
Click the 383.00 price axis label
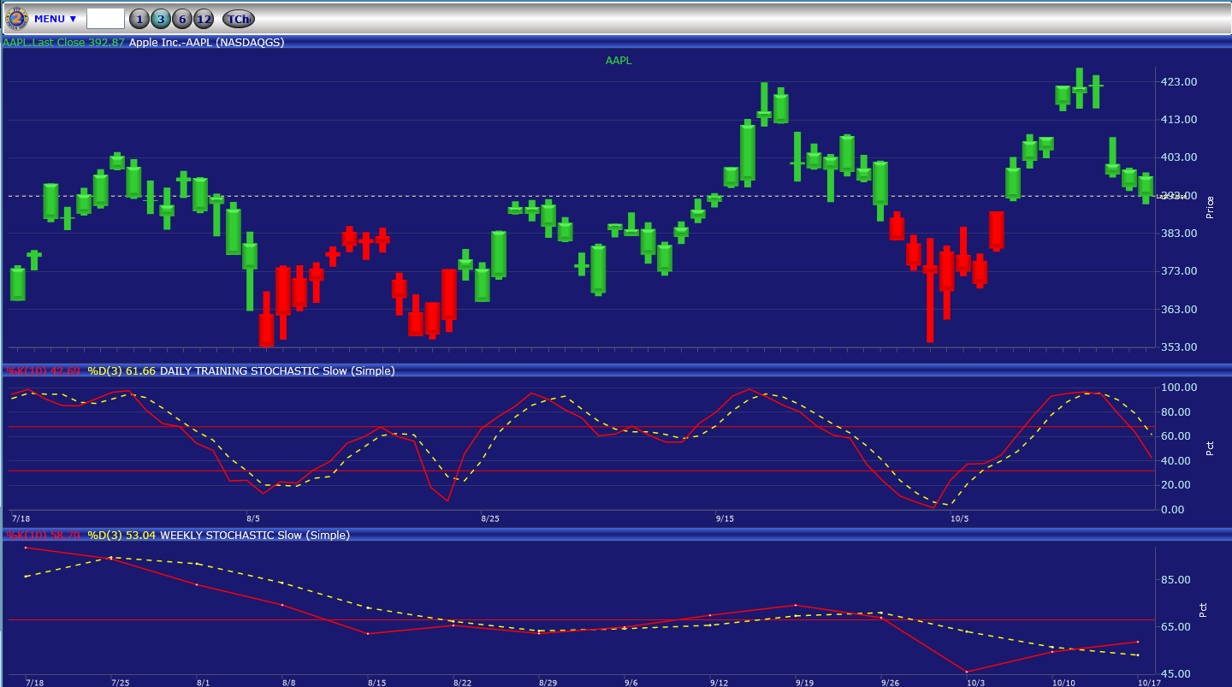coord(1178,234)
